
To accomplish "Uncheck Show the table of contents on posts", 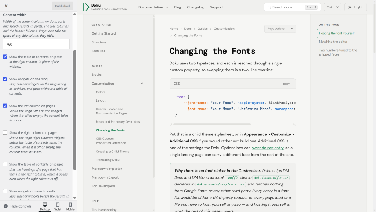I will (x=5, y=57).
